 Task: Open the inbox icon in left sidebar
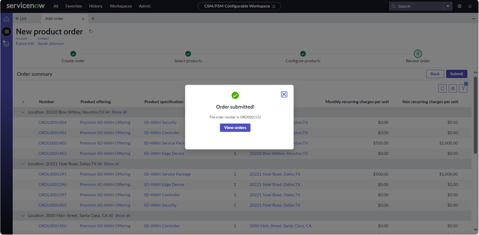point(6,43)
